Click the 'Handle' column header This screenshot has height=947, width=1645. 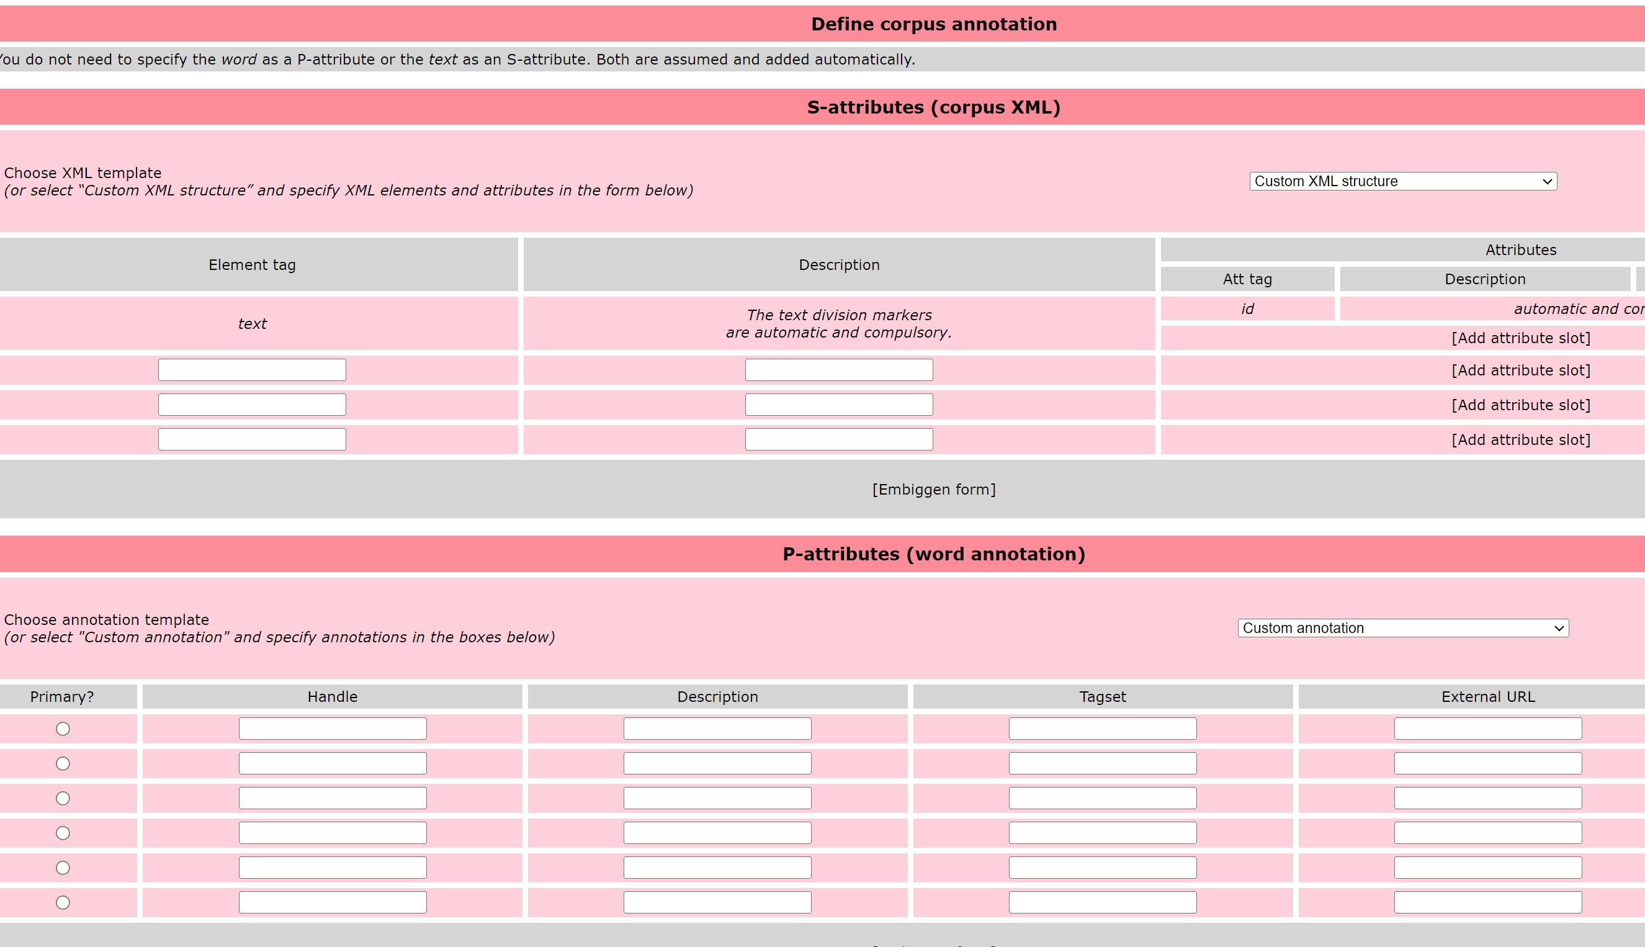pos(333,698)
